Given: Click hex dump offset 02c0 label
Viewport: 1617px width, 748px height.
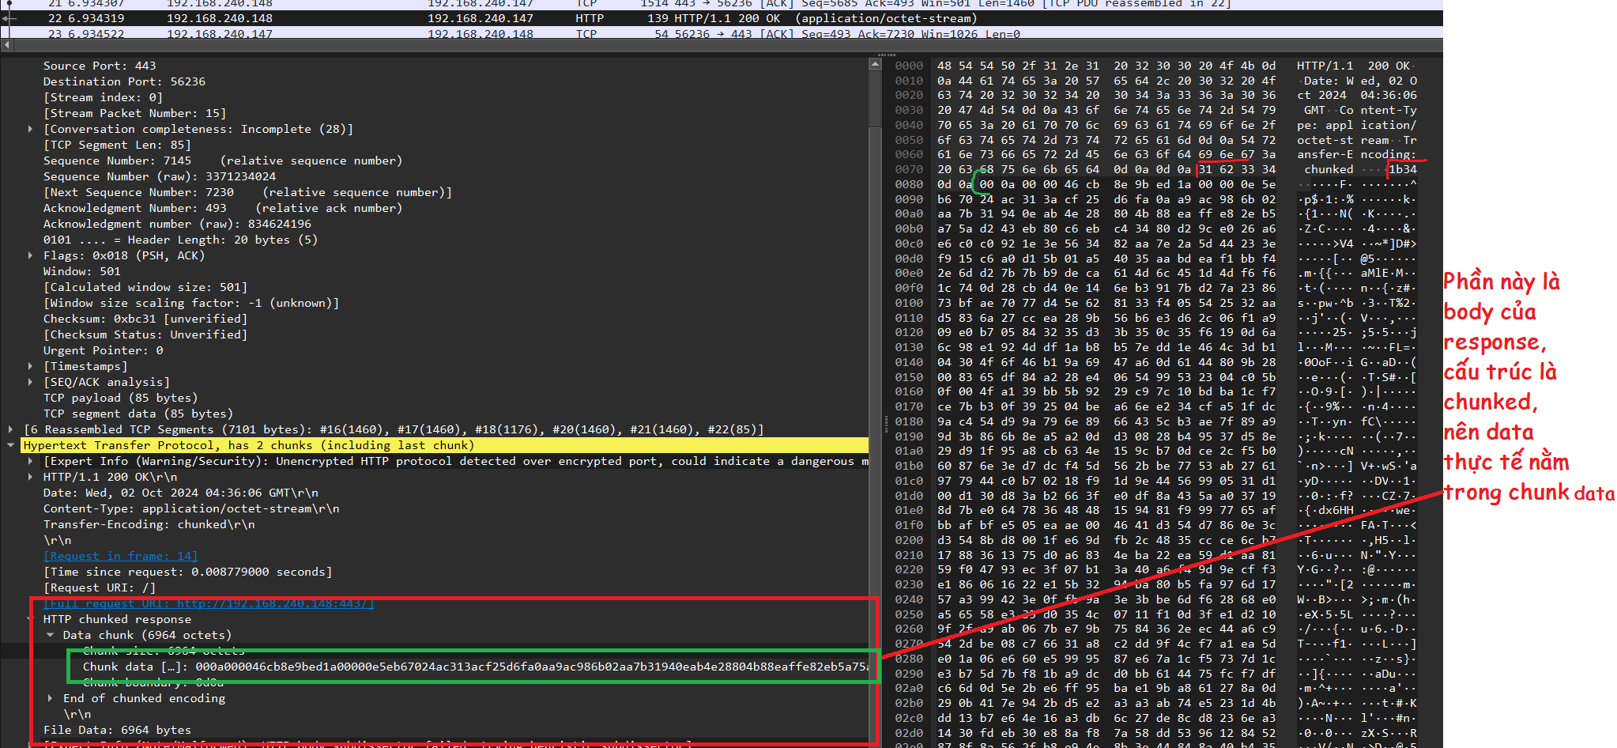Looking at the screenshot, I should [x=909, y=718].
